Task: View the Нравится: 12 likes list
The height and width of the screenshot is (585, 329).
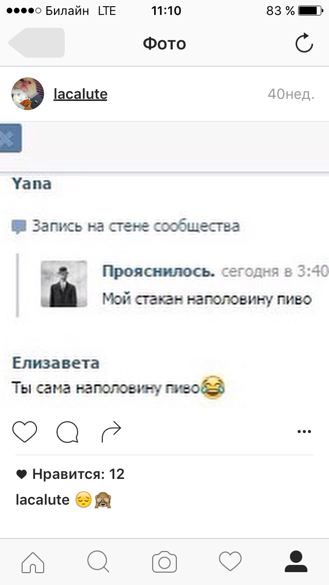Action: (x=70, y=474)
